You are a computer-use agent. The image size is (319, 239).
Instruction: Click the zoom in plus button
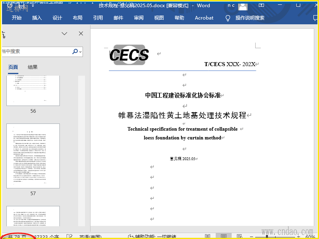298,237
